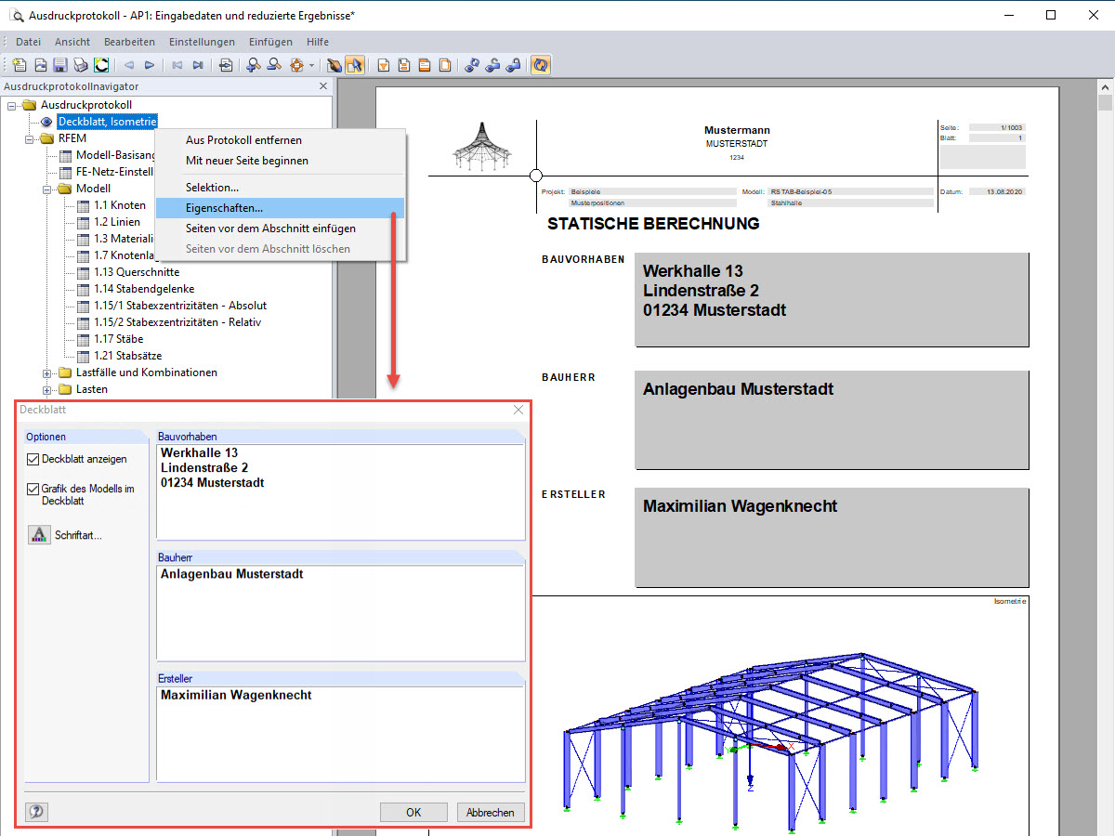1115x836 pixels.
Task: Select 1.15/1 Stabexzentrizitäten - Absolut
Action: click(x=180, y=306)
